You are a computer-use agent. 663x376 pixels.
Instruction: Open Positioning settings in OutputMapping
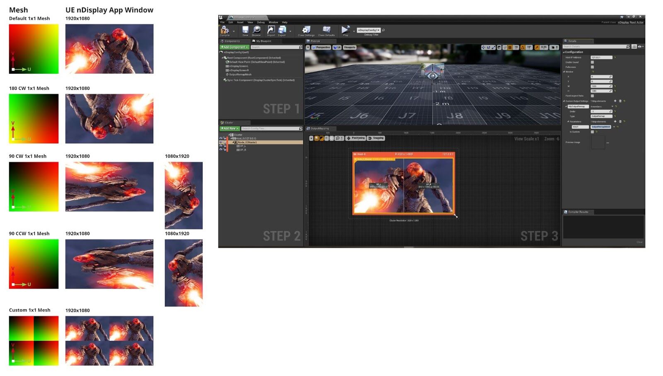(356, 138)
